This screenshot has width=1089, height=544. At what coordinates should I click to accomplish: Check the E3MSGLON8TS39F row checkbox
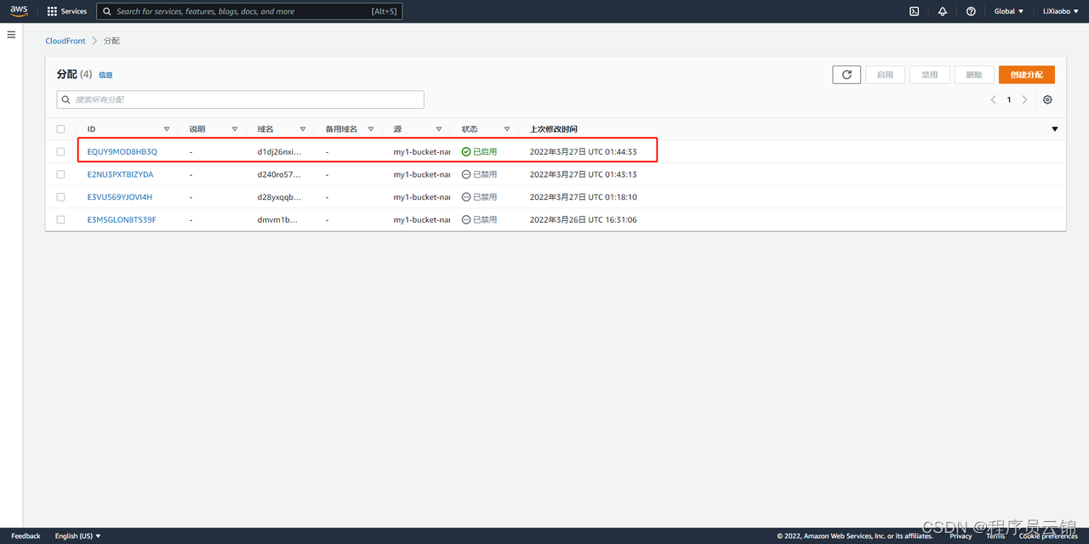tap(60, 219)
